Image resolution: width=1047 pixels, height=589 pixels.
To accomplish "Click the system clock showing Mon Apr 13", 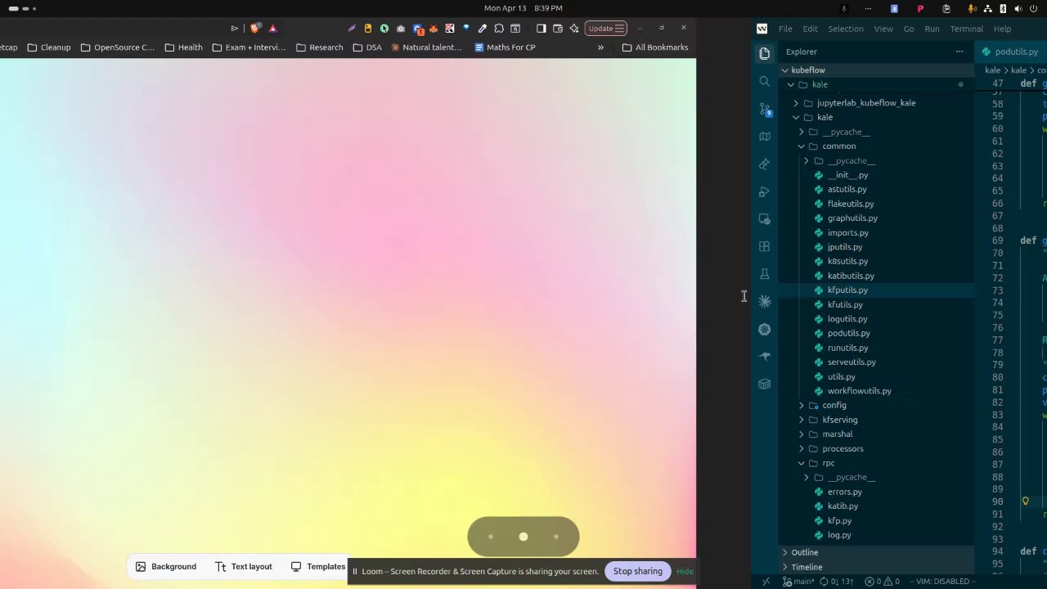I will point(523,8).
